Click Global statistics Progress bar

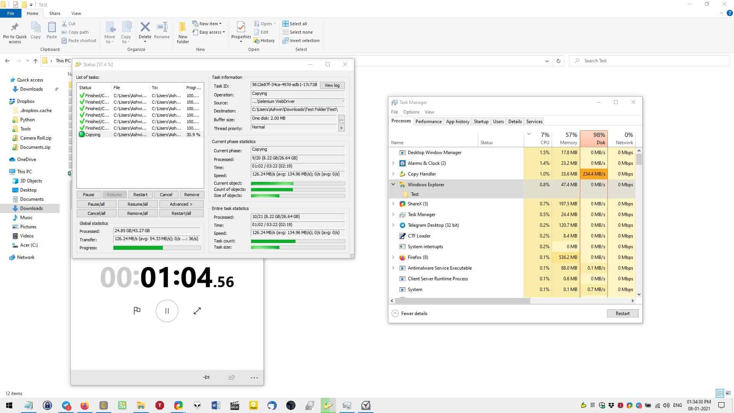coord(157,248)
